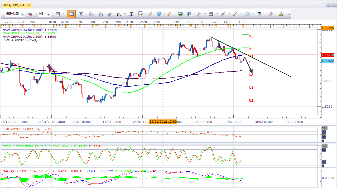This screenshot has height=188, width=337.
Task: Click the chart type candlestick icon
Action: (x=58, y=14)
